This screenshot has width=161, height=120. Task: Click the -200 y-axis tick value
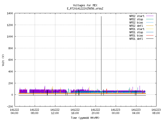10,106
